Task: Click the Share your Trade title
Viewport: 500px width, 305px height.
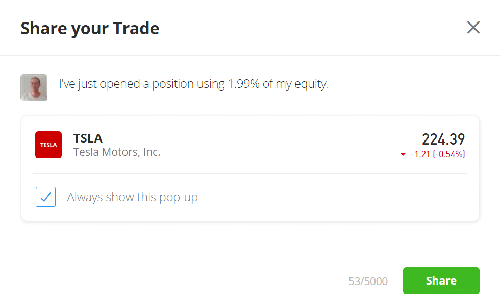Action: pyautogui.click(x=90, y=29)
